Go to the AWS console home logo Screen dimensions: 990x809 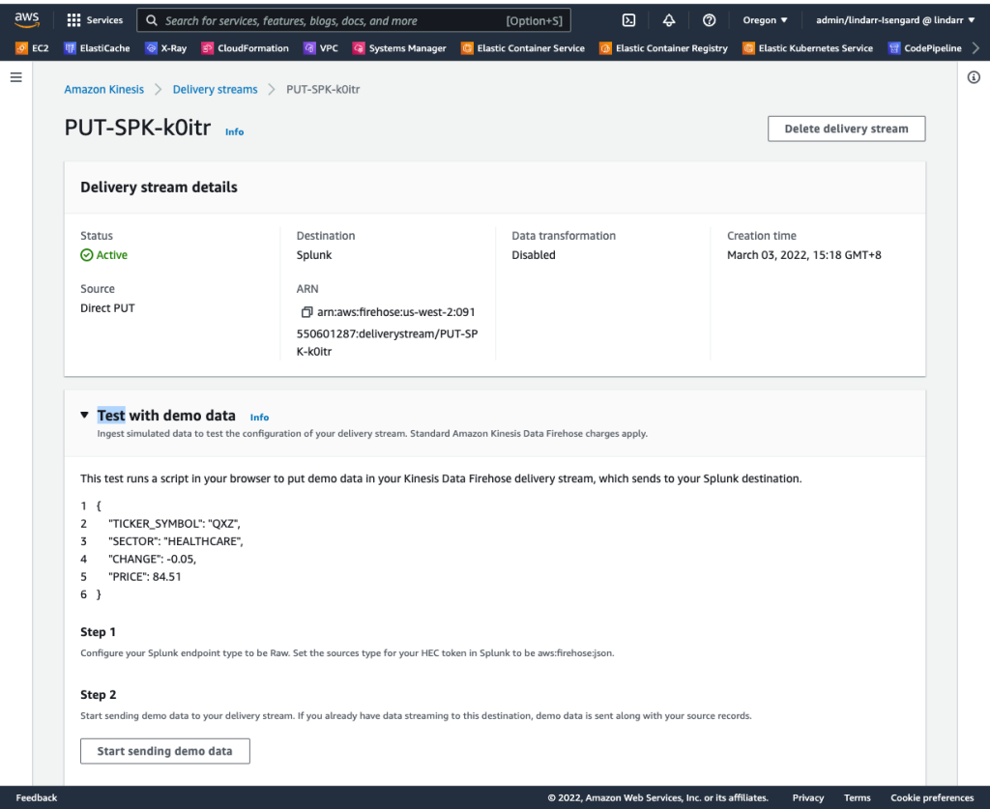point(26,19)
